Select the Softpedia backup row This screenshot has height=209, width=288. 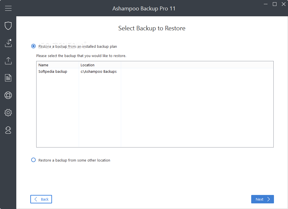(155, 72)
